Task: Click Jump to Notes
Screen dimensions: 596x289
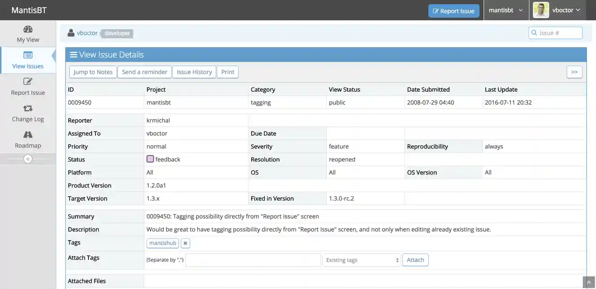Action: point(93,72)
